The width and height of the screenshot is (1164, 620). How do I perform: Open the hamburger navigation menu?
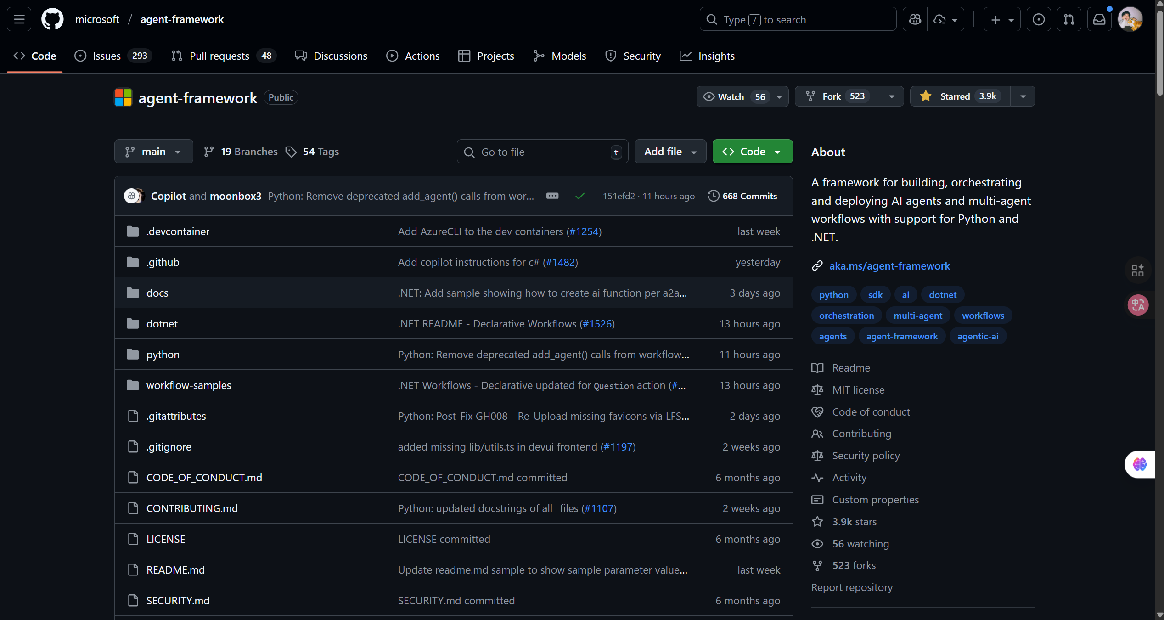(x=19, y=19)
